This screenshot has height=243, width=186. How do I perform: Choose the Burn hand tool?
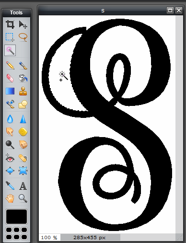(23, 145)
